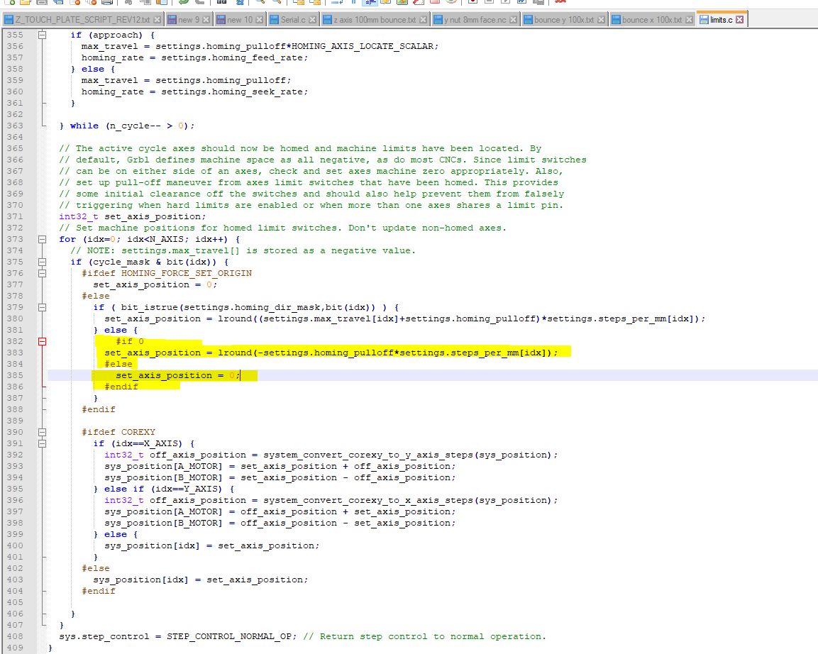The height and width of the screenshot is (654, 818).
Task: Save the current file
Action: pyautogui.click(x=41, y=4)
